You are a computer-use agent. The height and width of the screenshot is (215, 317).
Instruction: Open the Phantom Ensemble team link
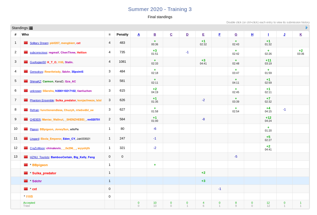pyautogui.click(x=42, y=100)
